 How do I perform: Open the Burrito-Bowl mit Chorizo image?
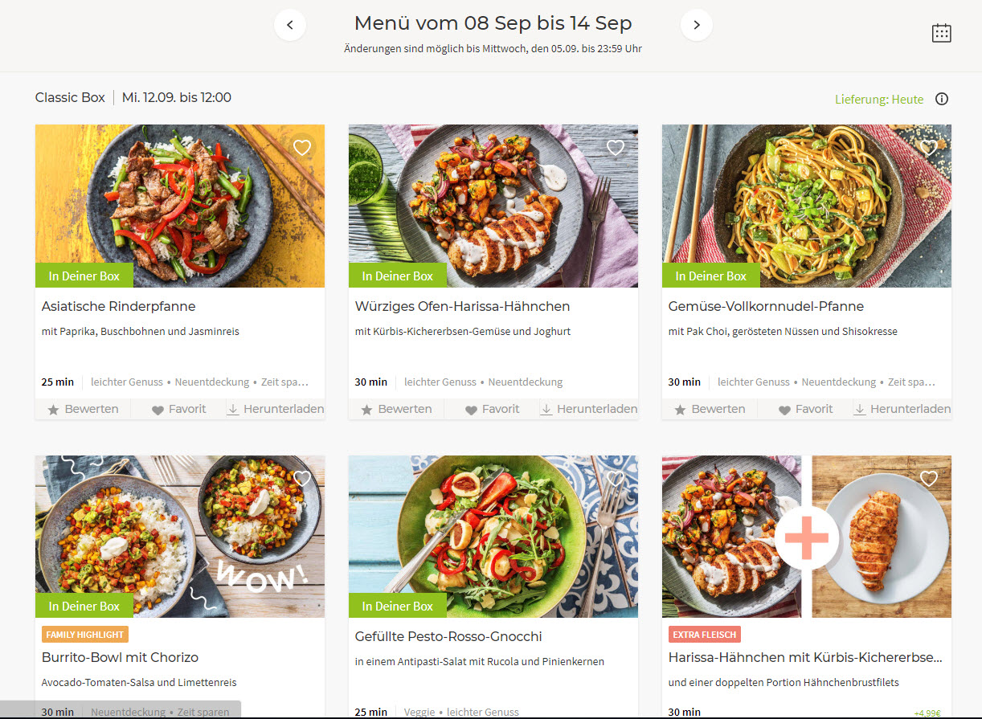pos(179,537)
